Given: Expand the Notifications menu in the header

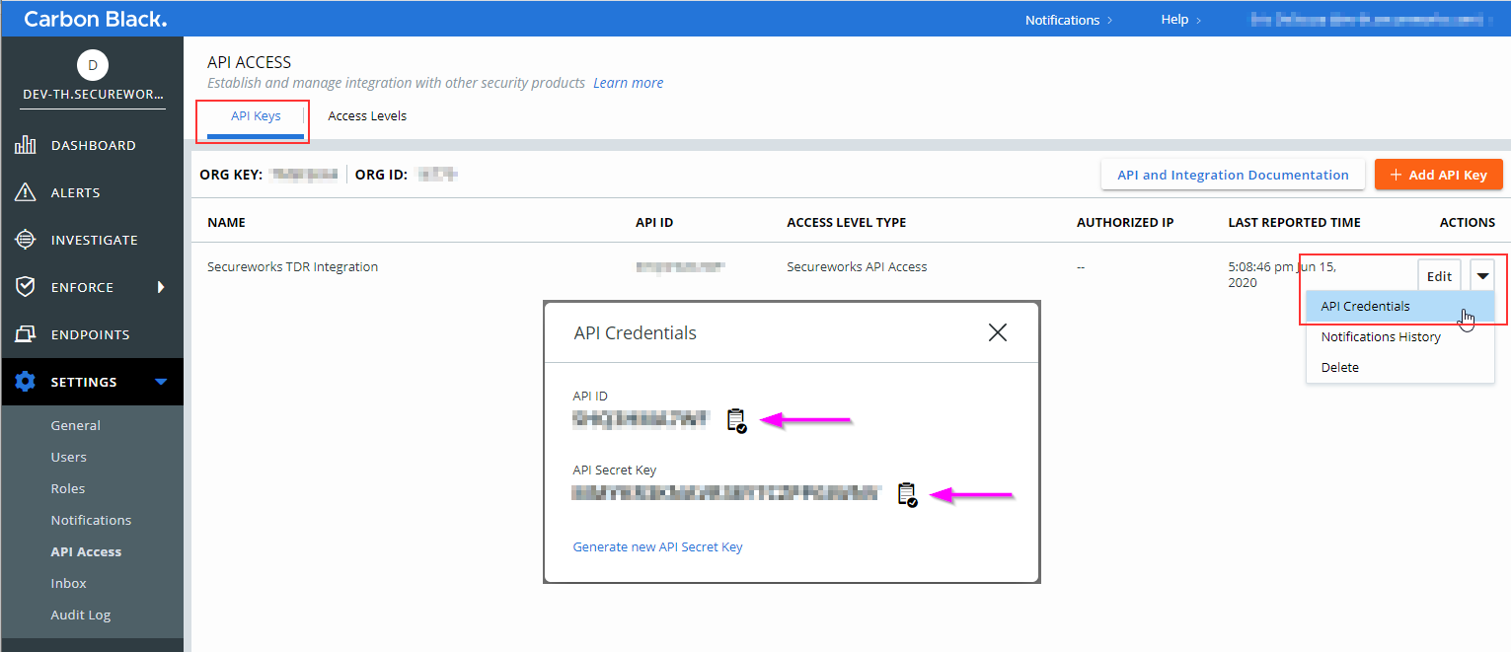Looking at the screenshot, I should pos(1069,20).
